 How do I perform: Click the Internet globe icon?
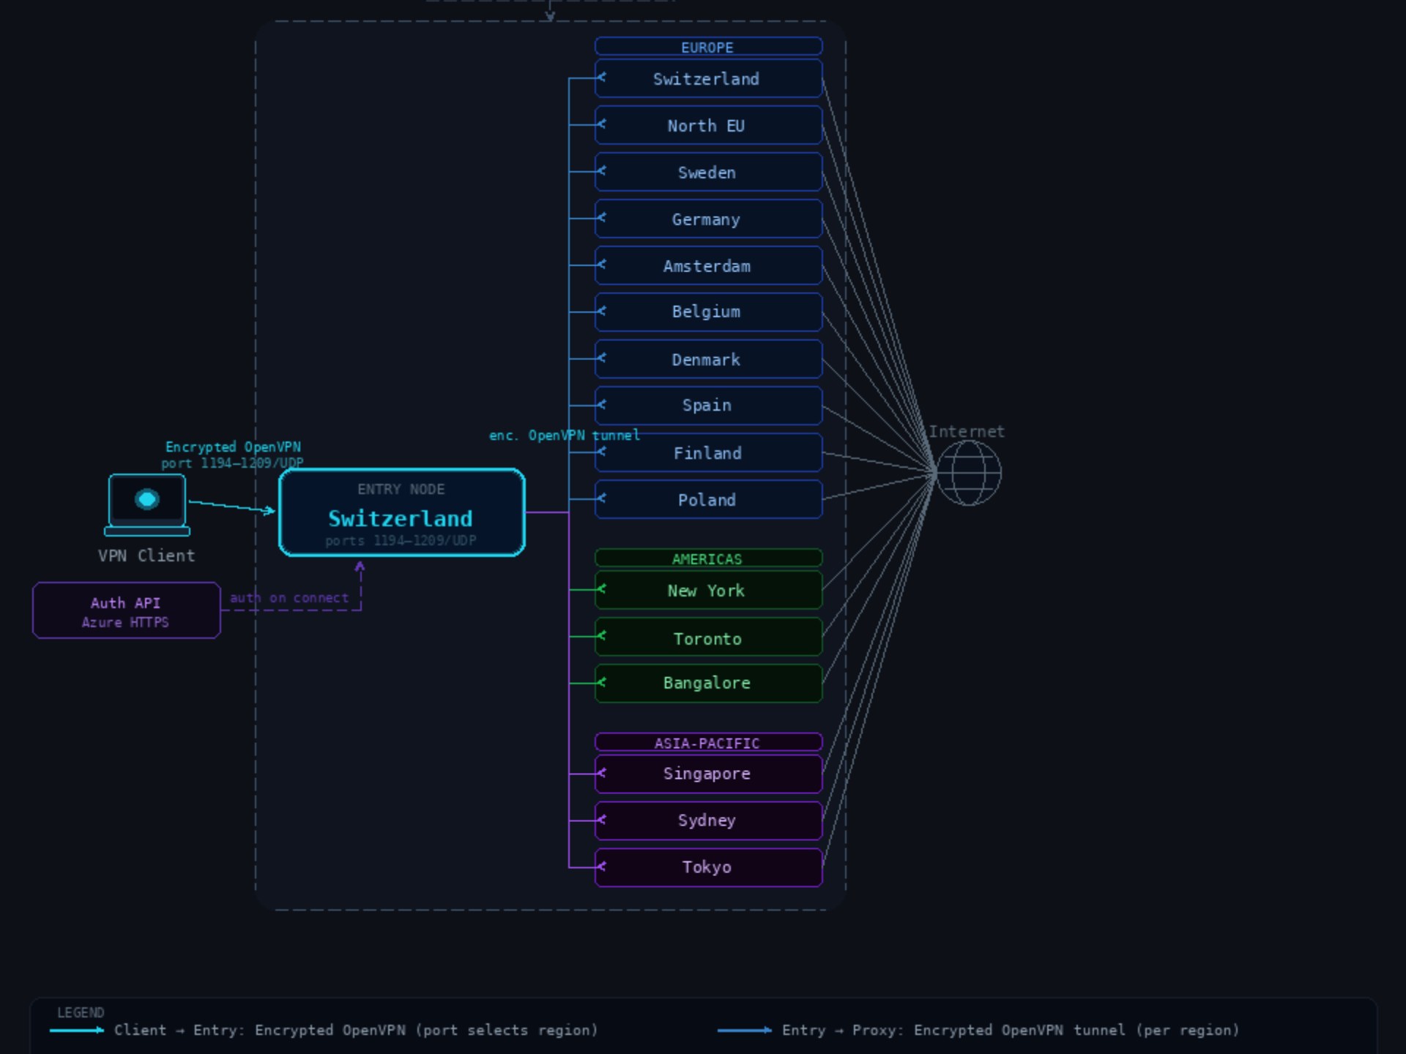[x=968, y=474]
